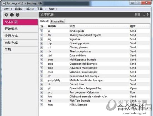The image size is (153, 116).
Task: Select the 'Customer Mail Example' entry
Action: coord(83,64)
